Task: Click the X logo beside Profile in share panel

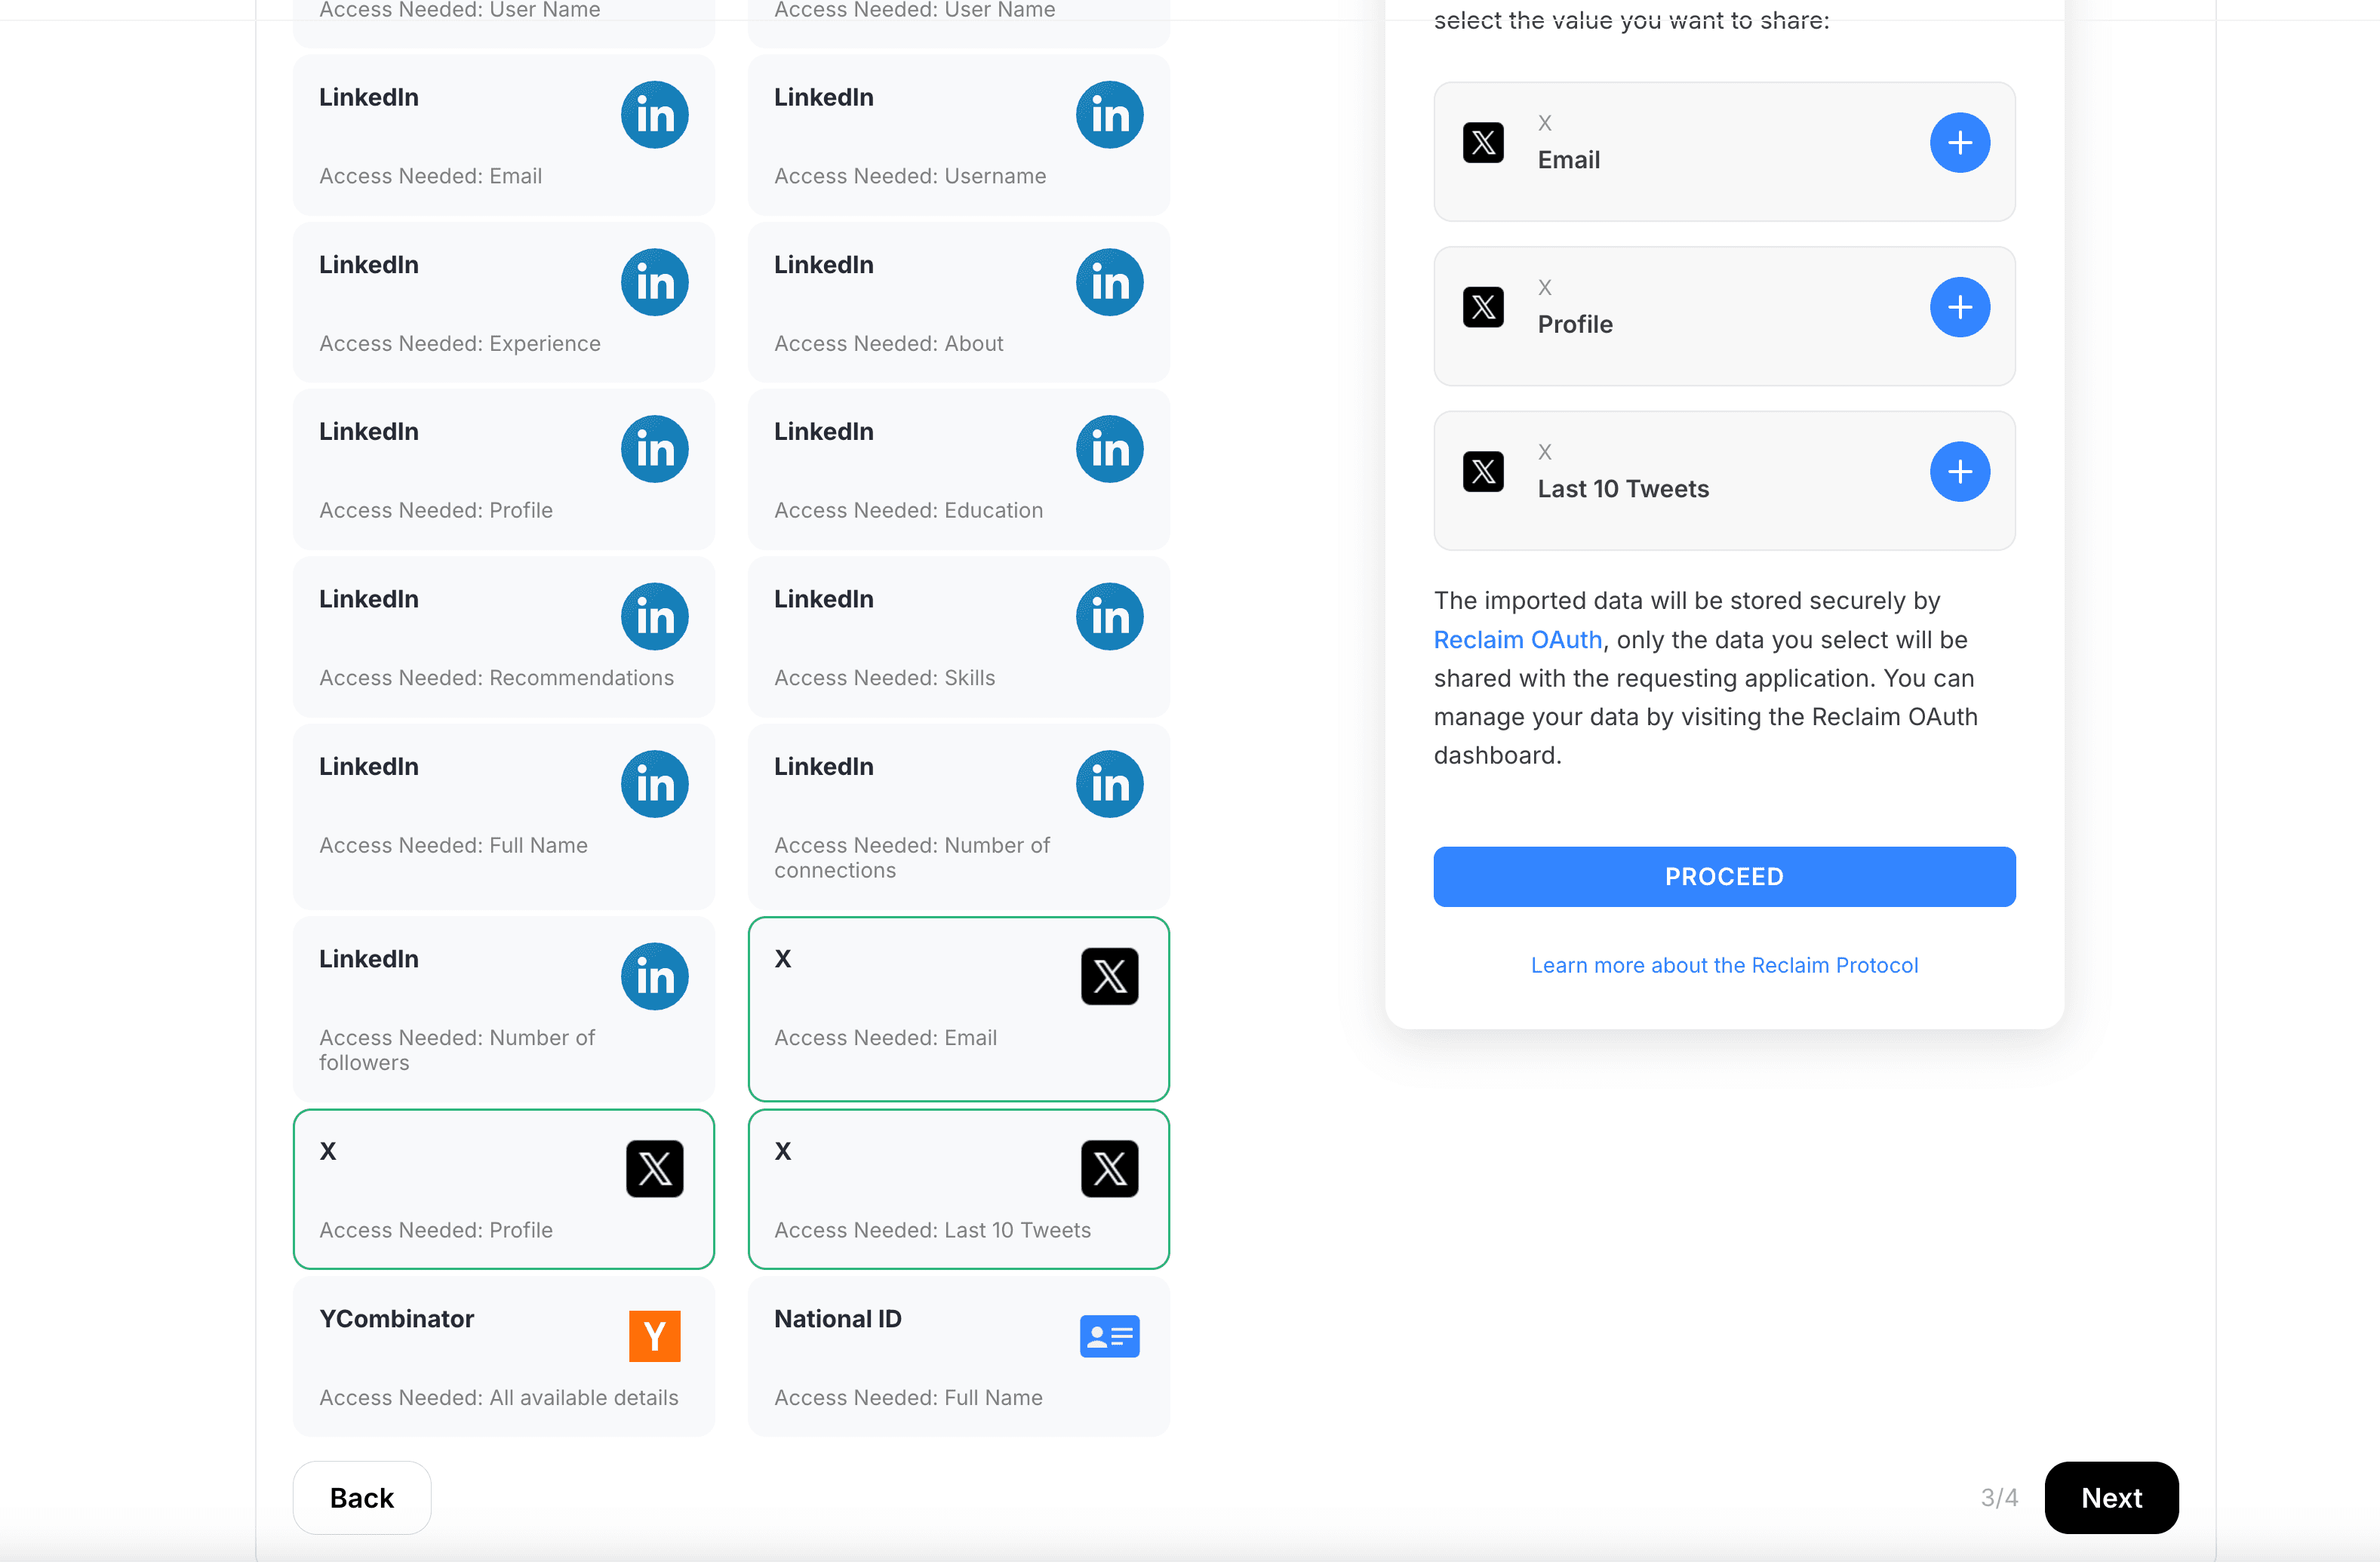Action: point(1483,307)
